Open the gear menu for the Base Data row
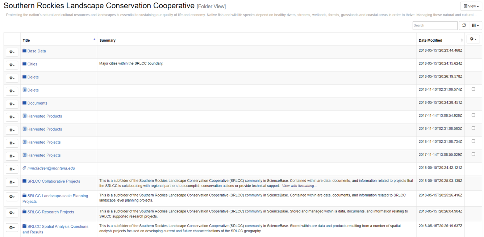The width and height of the screenshot is (484, 237). coord(12,52)
